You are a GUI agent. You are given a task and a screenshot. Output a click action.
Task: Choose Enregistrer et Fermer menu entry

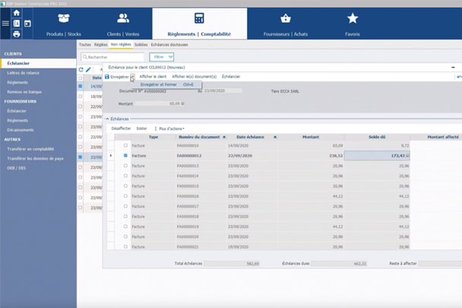pyautogui.click(x=159, y=84)
